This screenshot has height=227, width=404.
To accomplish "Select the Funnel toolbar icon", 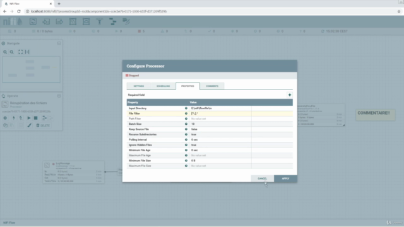I will (100, 21).
